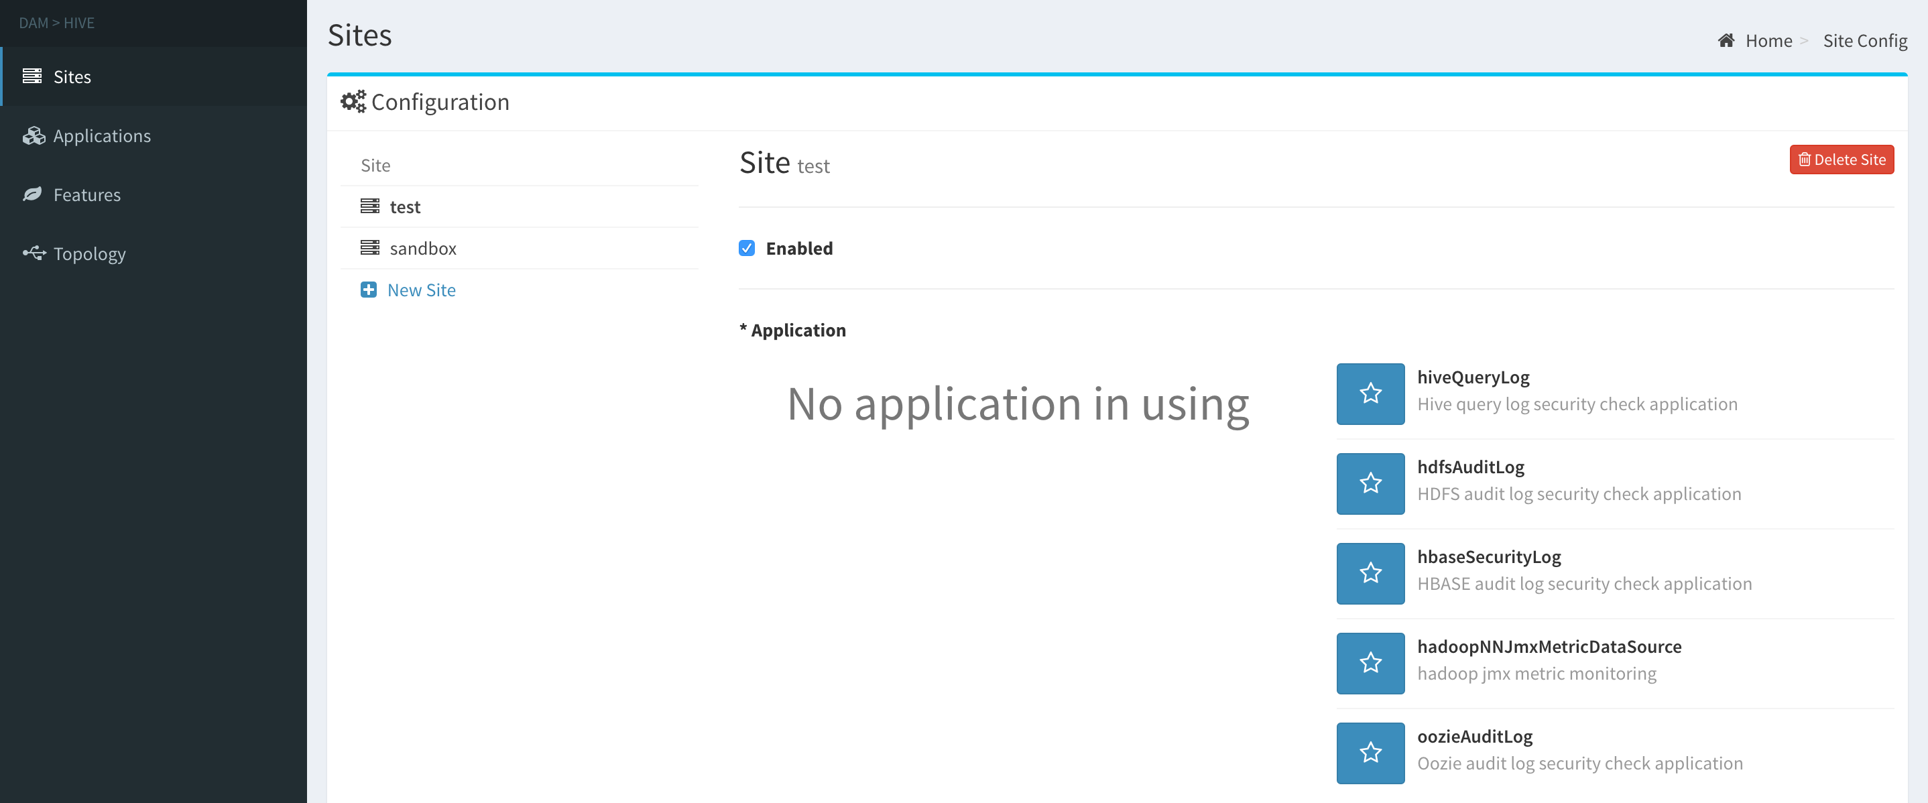Click the blue plus icon beside New Site
The image size is (1928, 803).
tap(368, 290)
